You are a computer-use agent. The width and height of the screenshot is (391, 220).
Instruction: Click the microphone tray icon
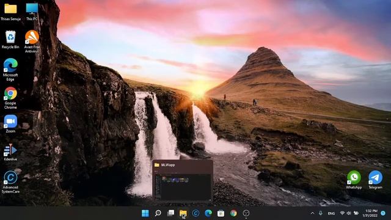coord(320,213)
